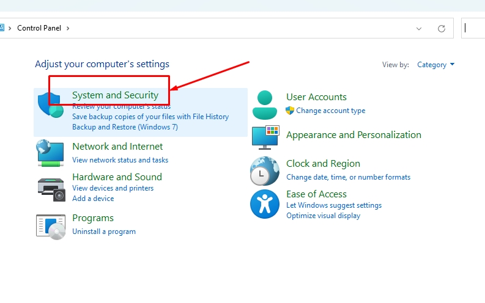This screenshot has width=485, height=303.
Task: Open Hardware and Sound category
Action: [x=117, y=177]
